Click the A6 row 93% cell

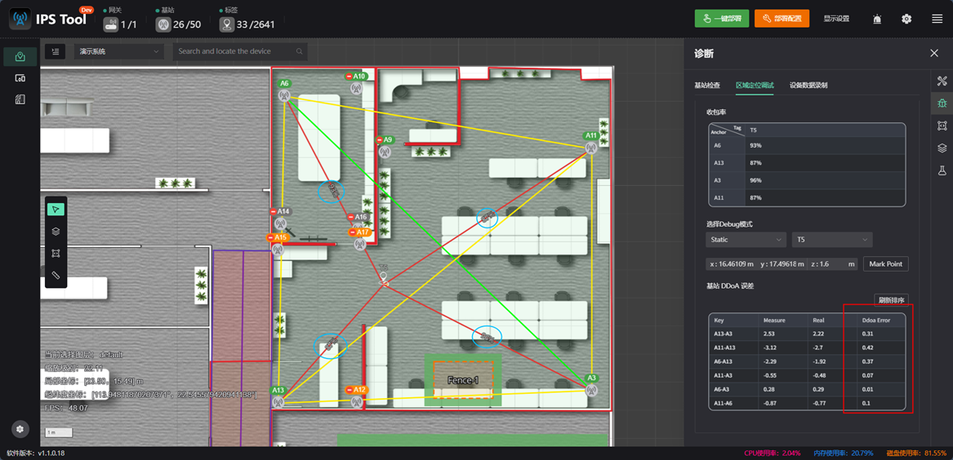pos(825,146)
